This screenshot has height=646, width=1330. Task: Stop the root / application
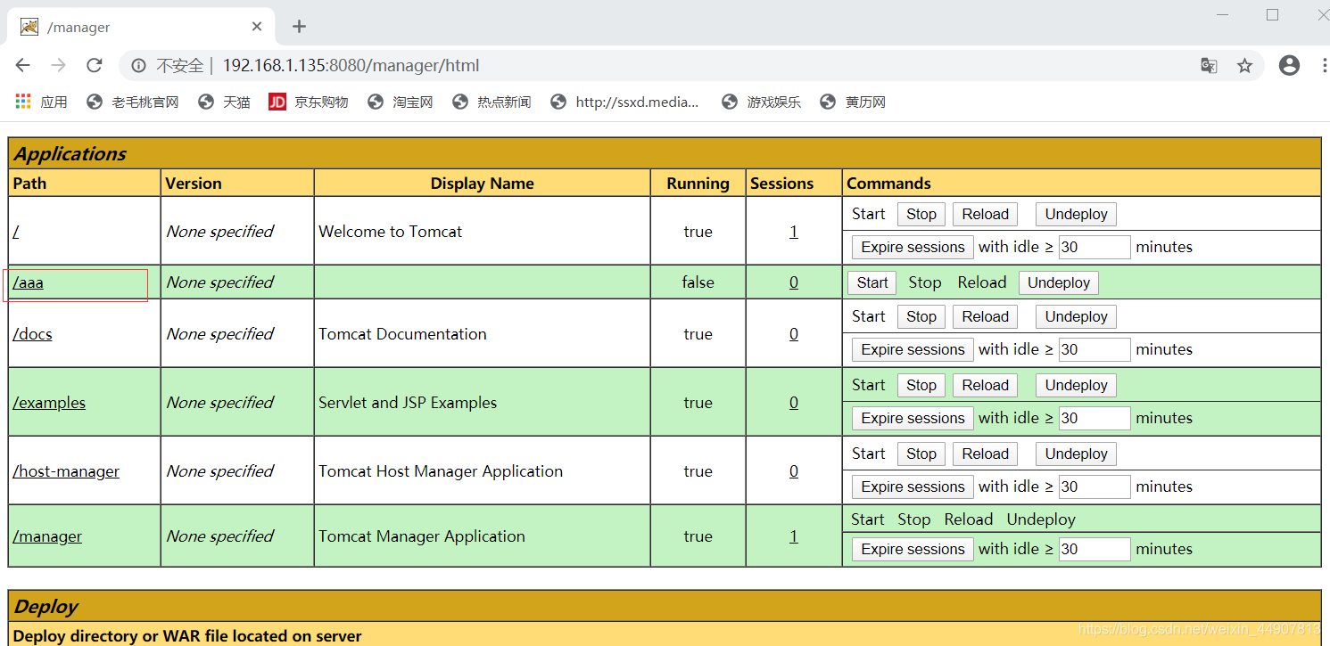click(921, 214)
